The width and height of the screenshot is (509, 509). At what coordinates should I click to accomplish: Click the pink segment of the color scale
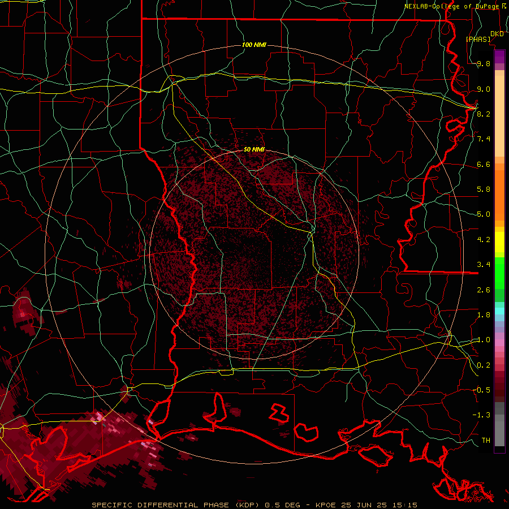499,343
